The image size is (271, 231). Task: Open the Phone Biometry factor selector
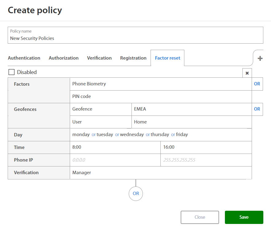tap(160, 84)
